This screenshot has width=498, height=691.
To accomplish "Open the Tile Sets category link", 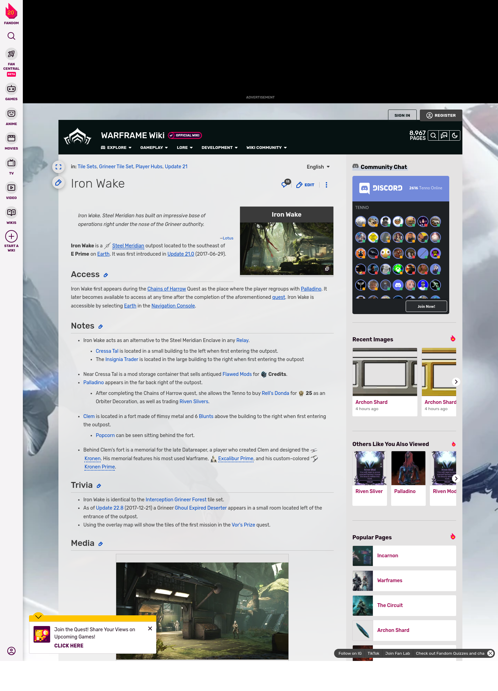I will (87, 167).
